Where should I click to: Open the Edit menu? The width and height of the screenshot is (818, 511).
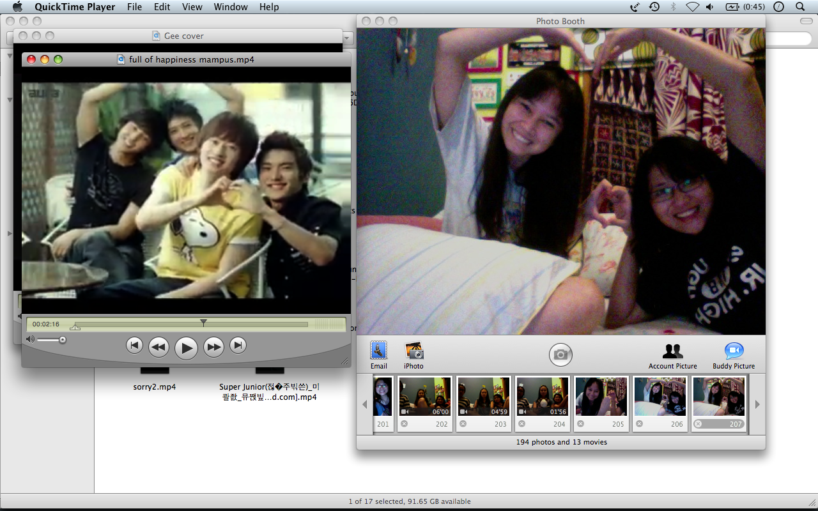162,7
